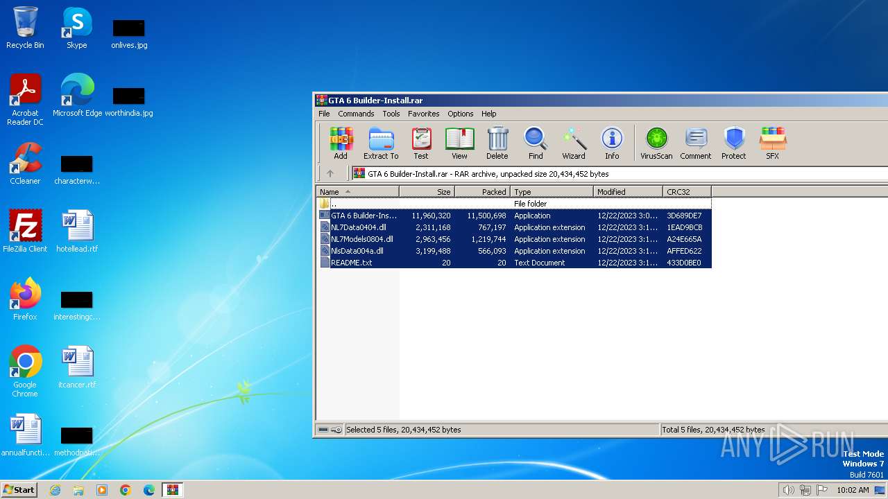Click the Action Center flag tray icon
The height and width of the screenshot is (499, 888).
click(x=822, y=490)
